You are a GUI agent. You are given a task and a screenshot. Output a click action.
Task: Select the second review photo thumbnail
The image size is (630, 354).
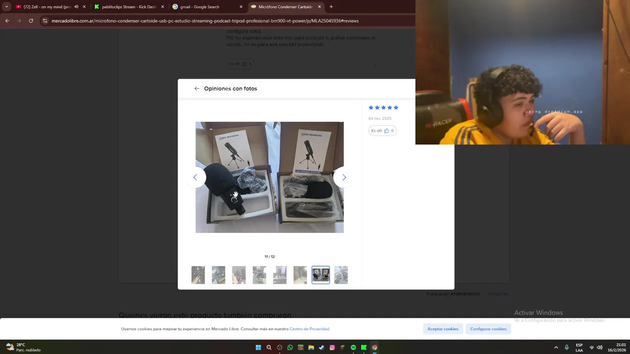[x=219, y=275]
